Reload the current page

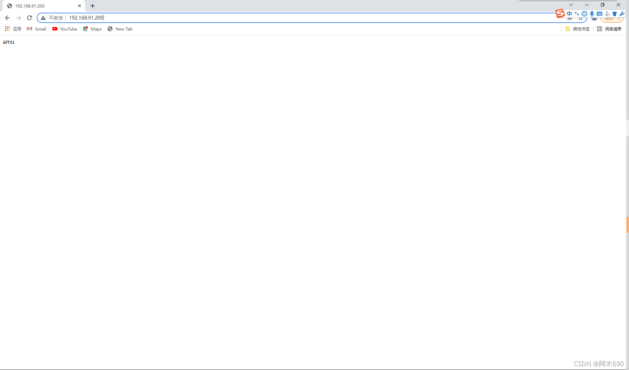pos(29,18)
